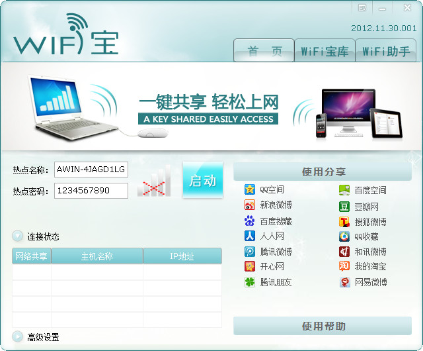The width and height of the screenshot is (423, 351).
Task: Click the 新浪微博 eye icon
Action: 250,205
